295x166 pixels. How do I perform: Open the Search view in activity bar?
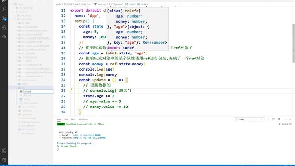[4, 9]
